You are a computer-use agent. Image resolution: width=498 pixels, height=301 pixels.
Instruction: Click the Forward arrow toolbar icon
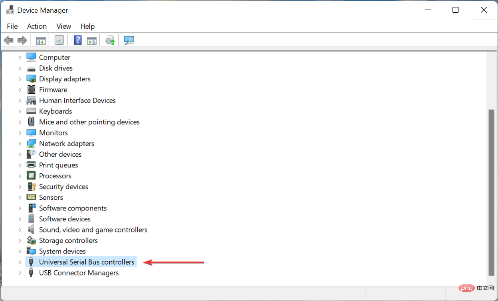pos(22,40)
